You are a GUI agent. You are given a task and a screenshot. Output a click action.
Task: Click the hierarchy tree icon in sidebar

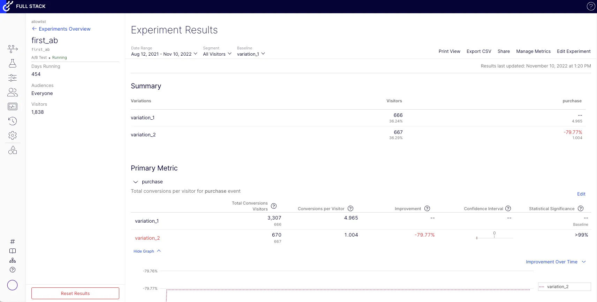[13, 260]
